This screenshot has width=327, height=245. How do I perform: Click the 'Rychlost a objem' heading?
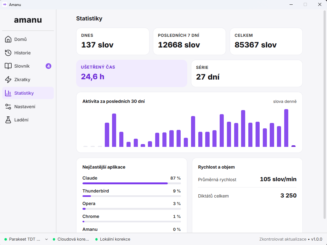[x=216, y=167]
